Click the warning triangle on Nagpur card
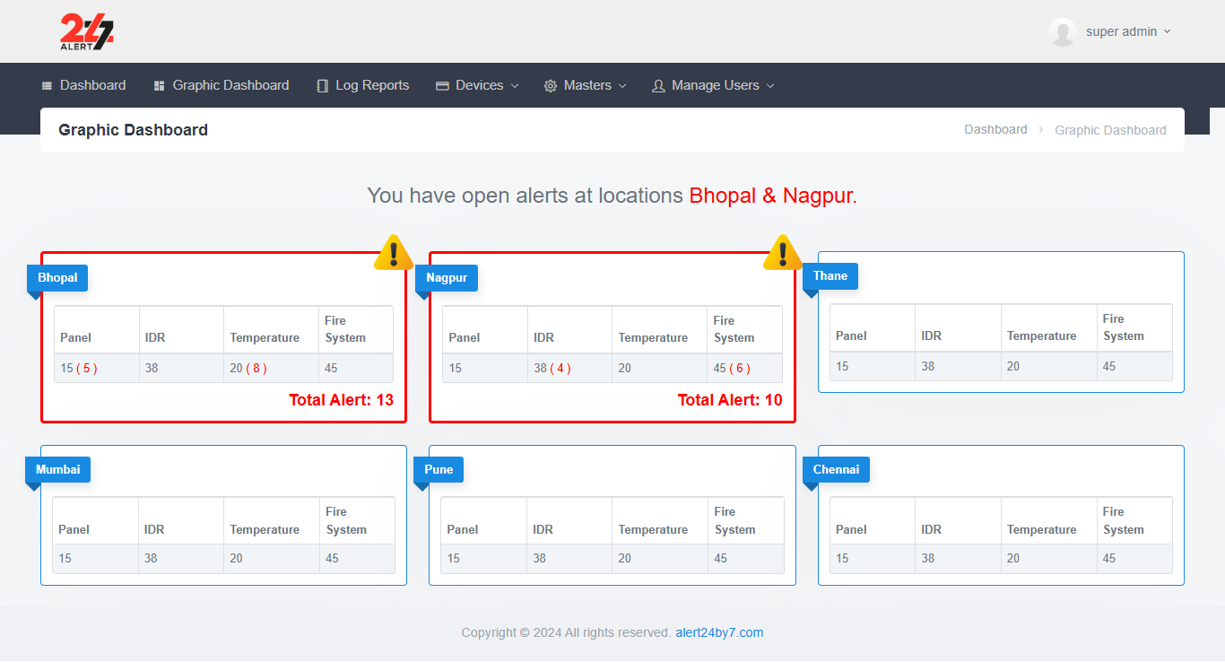Image resolution: width=1225 pixels, height=662 pixels. pos(782,253)
